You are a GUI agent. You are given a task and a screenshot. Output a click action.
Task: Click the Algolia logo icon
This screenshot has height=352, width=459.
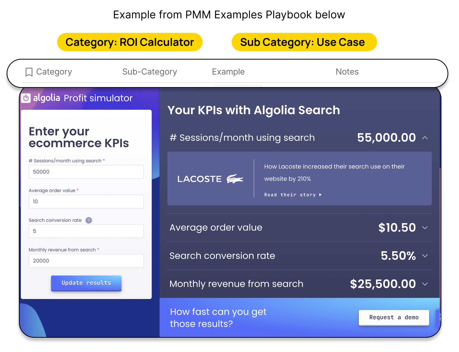tap(26, 98)
